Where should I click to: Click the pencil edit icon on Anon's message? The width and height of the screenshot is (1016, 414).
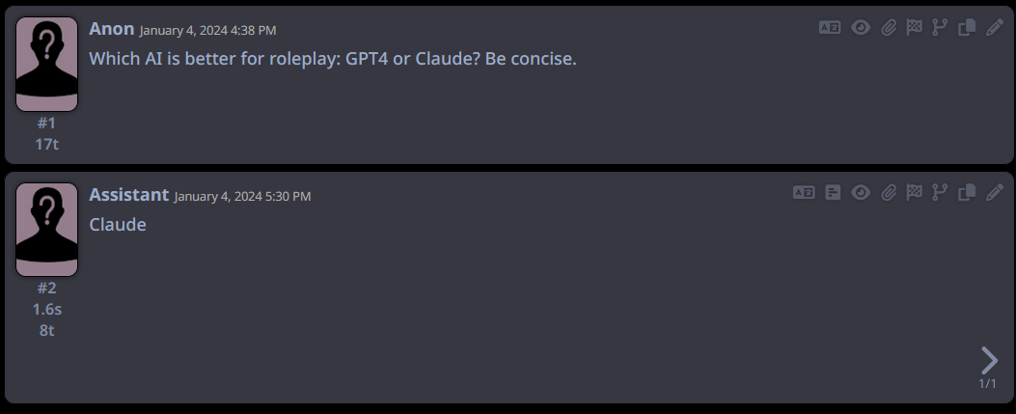point(994,28)
